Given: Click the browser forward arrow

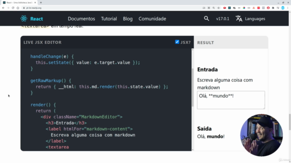Looking at the screenshot, I should 8,8.
